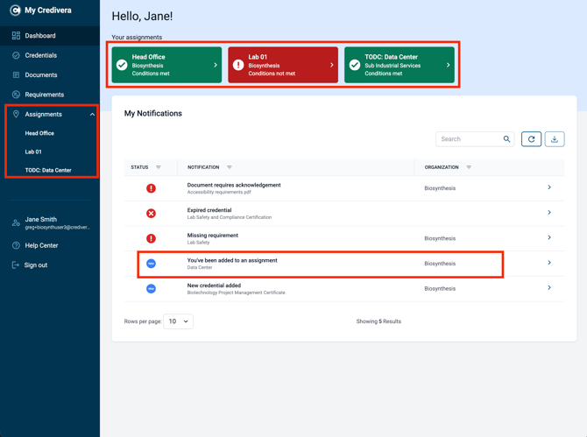The width and height of the screenshot is (587, 437).
Task: Click the Sign out arrow icon
Action: [x=16, y=265]
